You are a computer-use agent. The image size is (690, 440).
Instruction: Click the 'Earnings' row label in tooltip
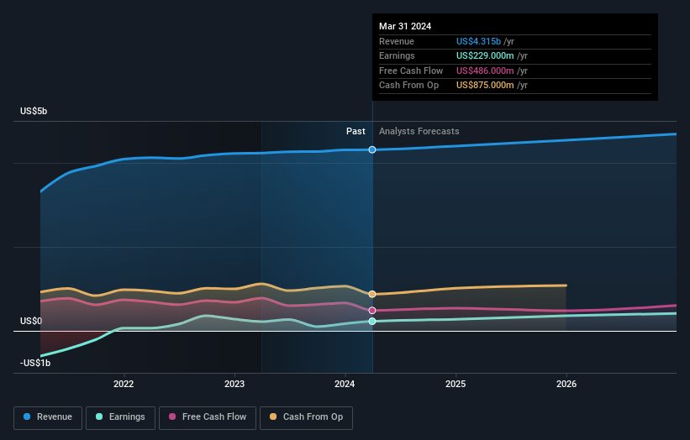pyautogui.click(x=397, y=55)
